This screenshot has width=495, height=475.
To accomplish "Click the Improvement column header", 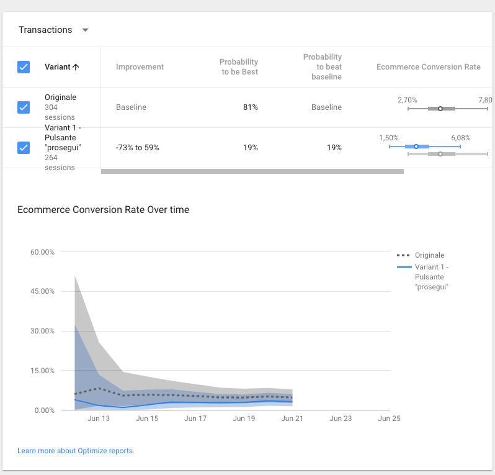I will 140,66.
